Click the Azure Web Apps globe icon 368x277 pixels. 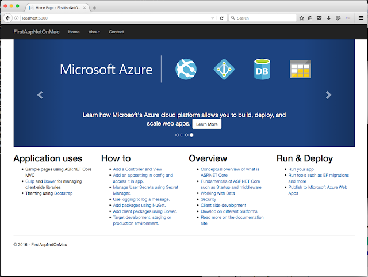(x=186, y=69)
